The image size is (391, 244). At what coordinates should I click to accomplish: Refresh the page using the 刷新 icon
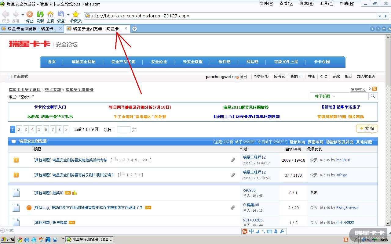tap(40, 14)
